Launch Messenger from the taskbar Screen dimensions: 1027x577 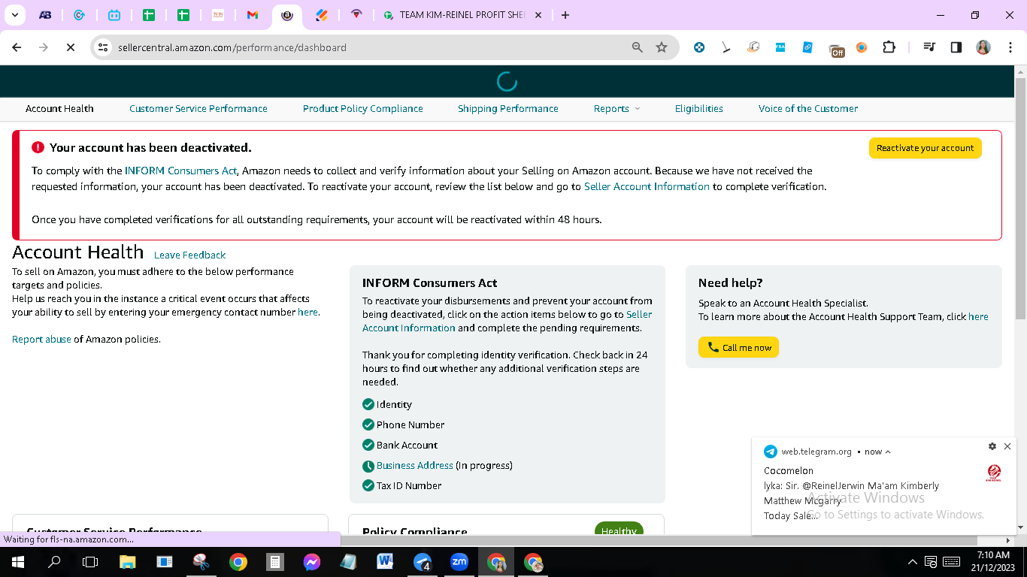[312, 562]
